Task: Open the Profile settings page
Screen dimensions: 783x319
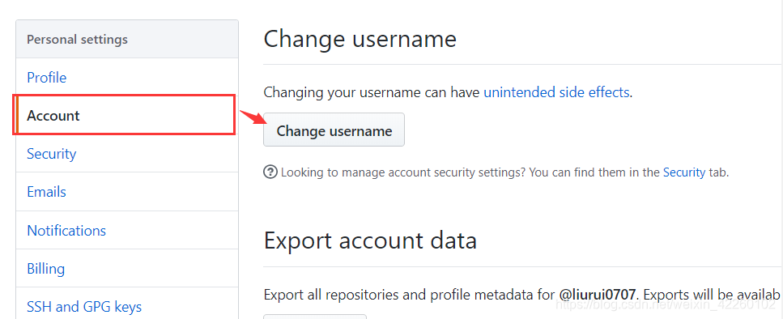Action: pyautogui.click(x=46, y=78)
